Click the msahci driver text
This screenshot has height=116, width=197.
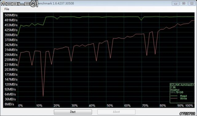click(x=175, y=90)
